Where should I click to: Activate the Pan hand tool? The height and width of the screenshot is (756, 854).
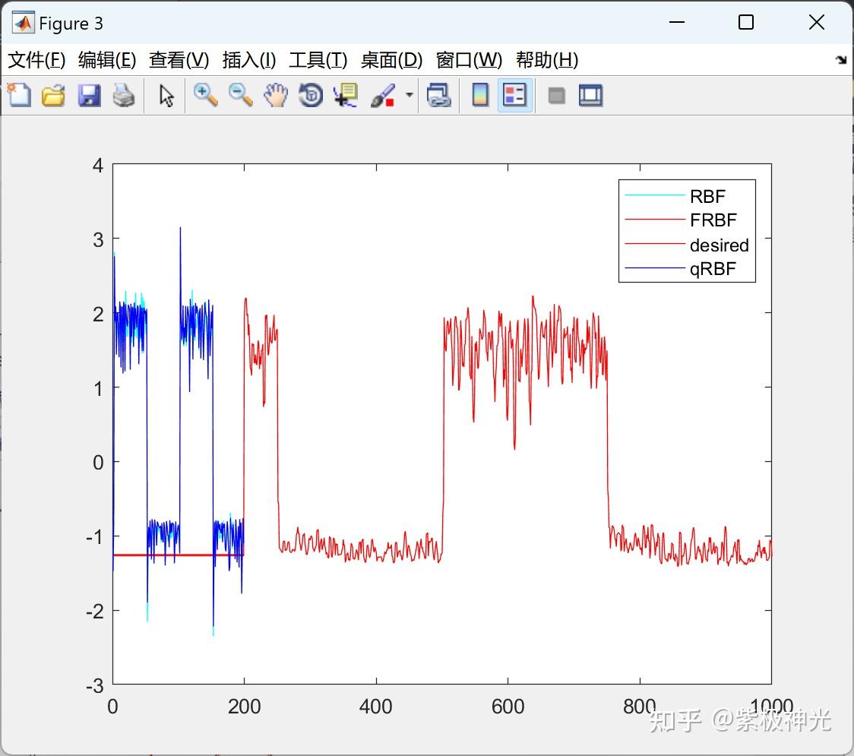[276, 95]
